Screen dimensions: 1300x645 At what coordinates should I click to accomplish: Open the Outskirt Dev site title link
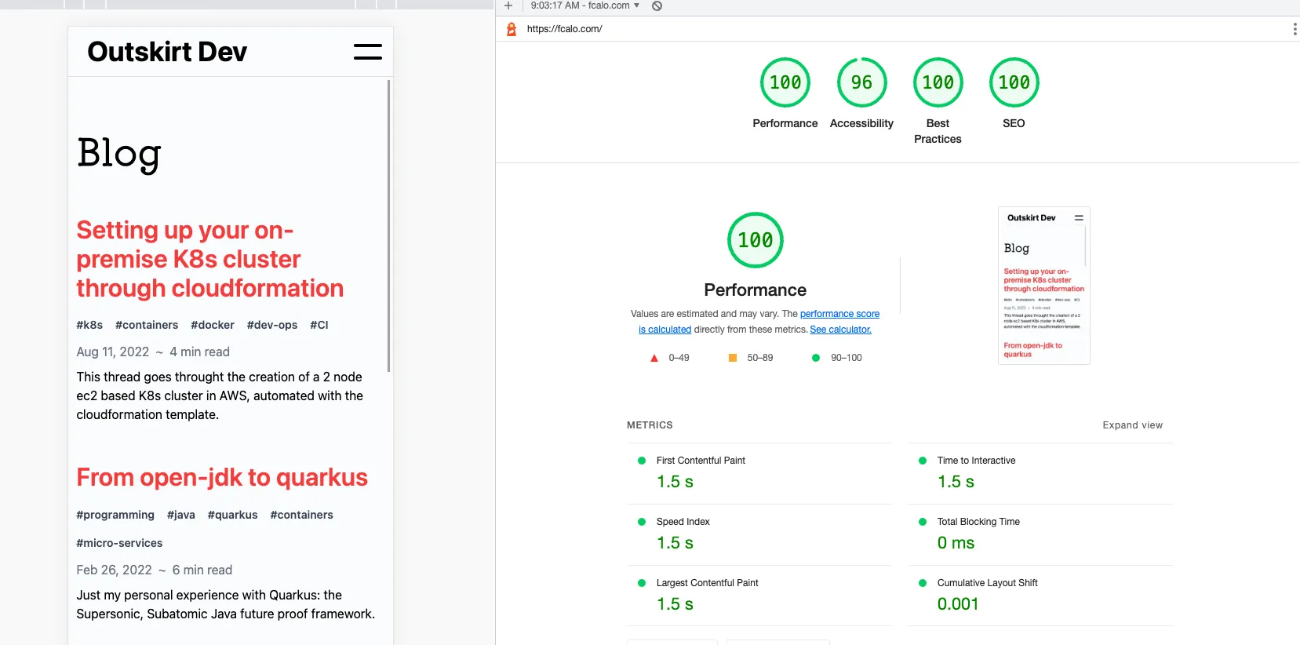(167, 52)
